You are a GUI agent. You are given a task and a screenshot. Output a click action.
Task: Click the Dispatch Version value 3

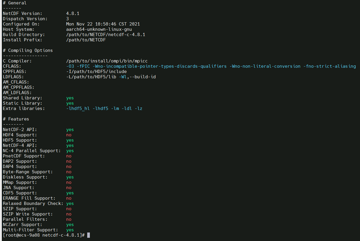click(67, 19)
